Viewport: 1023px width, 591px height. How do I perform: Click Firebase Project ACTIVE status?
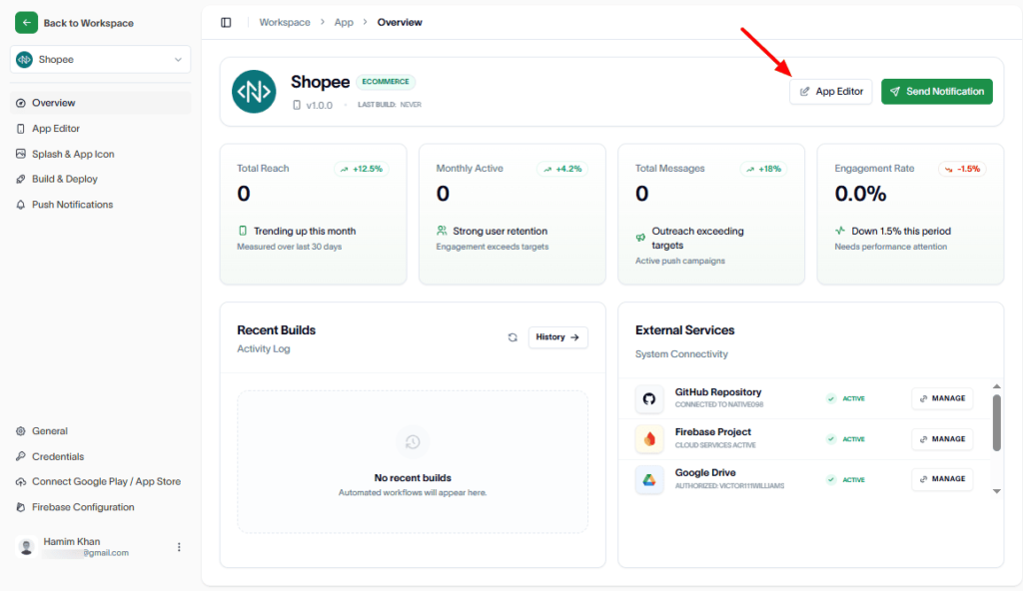(x=846, y=439)
